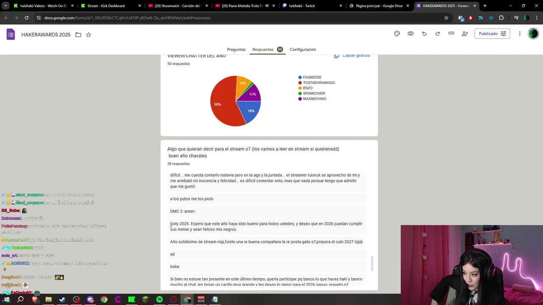Viewport: 543px width, 305px height.
Task: Open the Chrome extensions puzzle icon
Action: (501, 18)
